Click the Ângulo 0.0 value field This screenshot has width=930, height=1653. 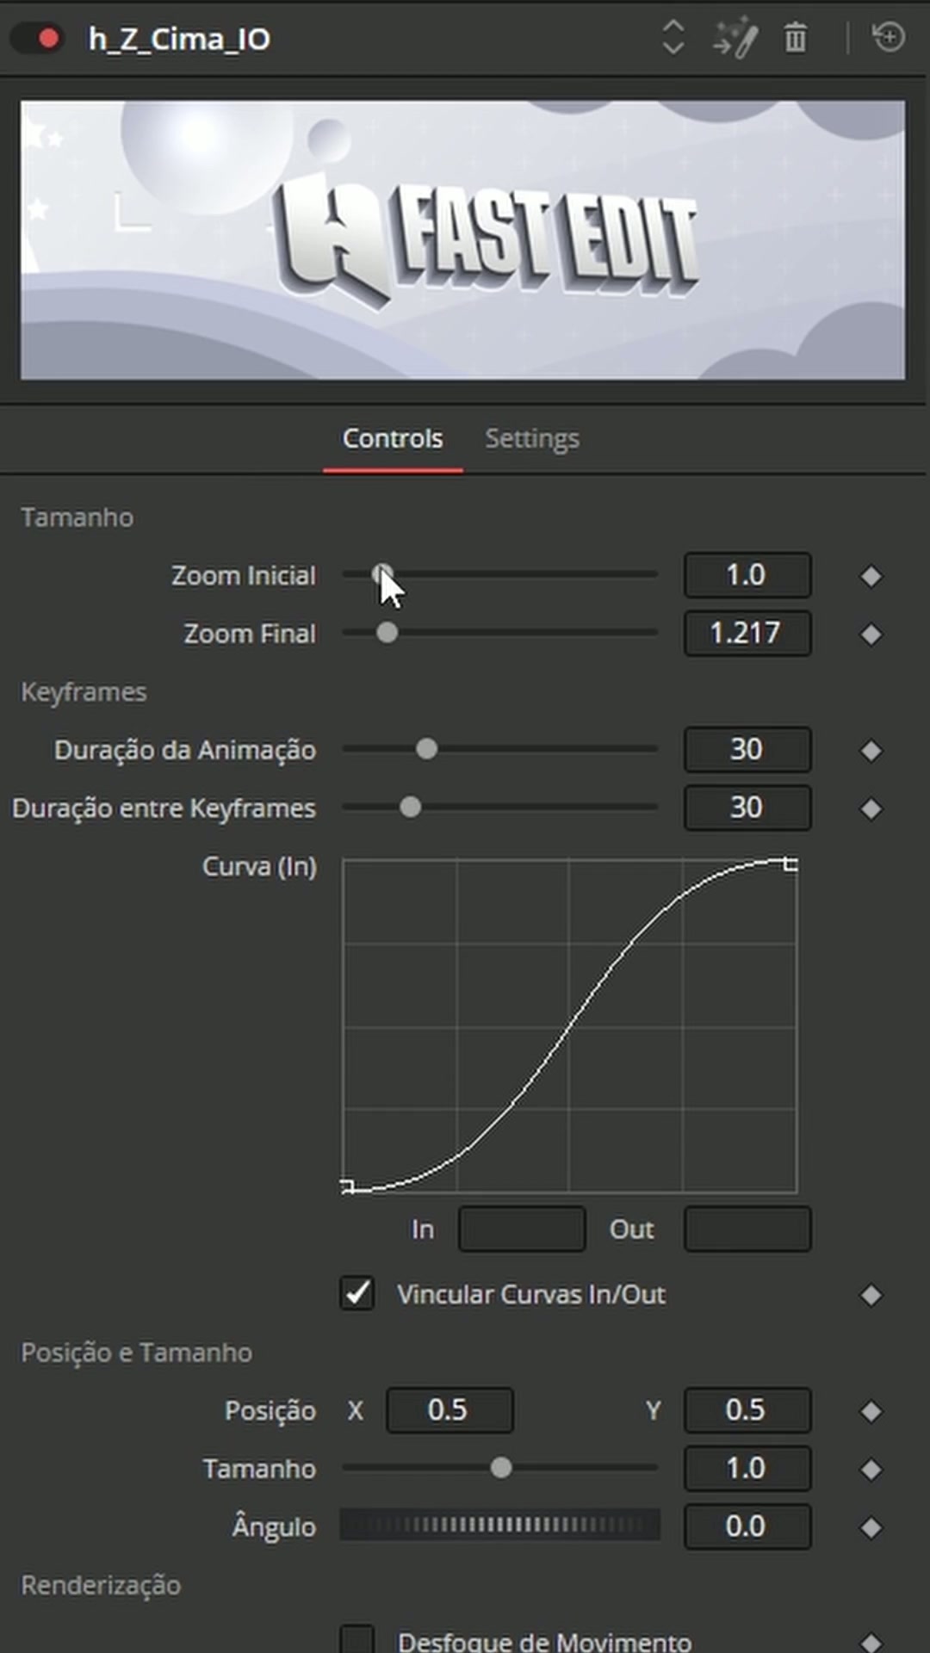click(x=747, y=1526)
